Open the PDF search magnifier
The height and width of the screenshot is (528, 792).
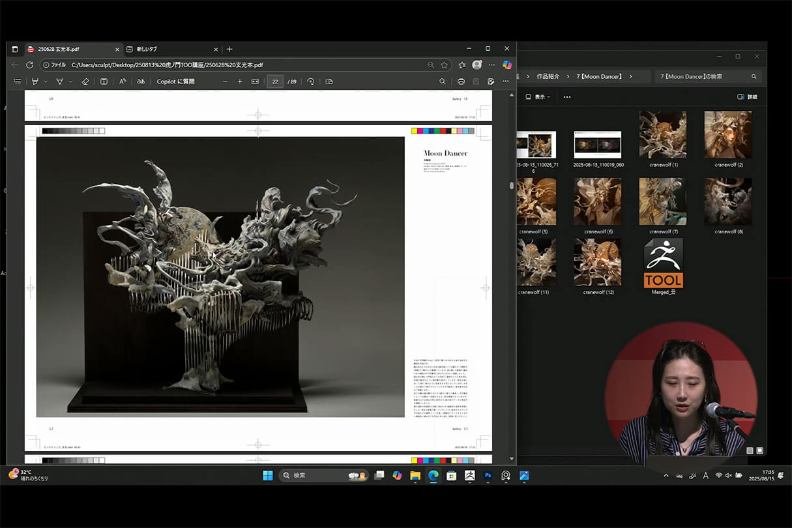pyautogui.click(x=442, y=81)
